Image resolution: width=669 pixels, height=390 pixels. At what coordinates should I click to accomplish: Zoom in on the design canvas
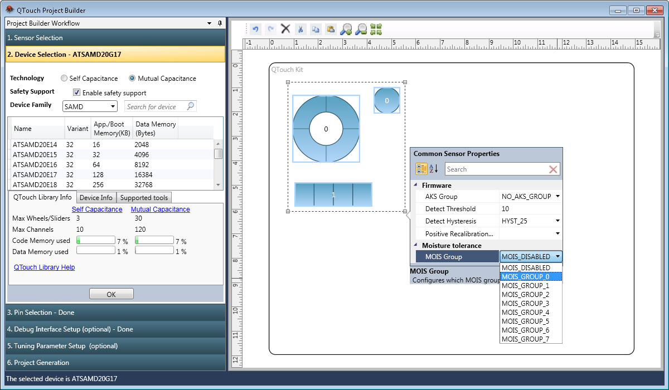click(346, 29)
